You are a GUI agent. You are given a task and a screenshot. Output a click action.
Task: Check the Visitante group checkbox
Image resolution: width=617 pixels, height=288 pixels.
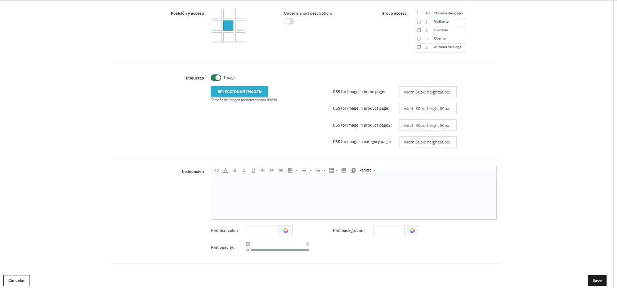(x=419, y=22)
